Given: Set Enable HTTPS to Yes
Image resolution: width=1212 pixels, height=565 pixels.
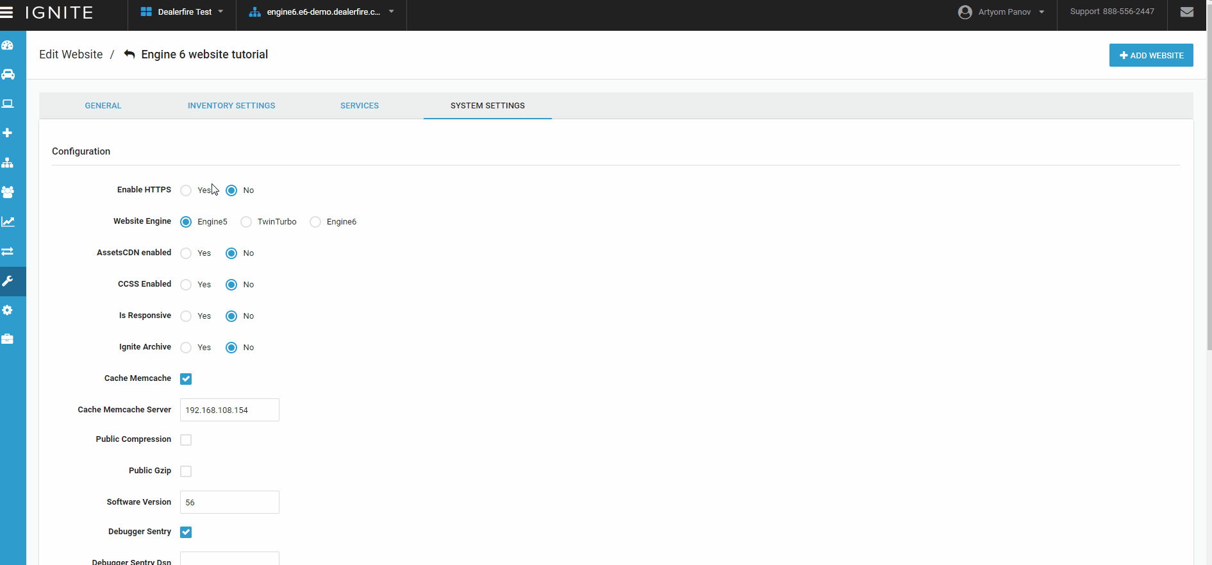Looking at the screenshot, I should coord(186,190).
